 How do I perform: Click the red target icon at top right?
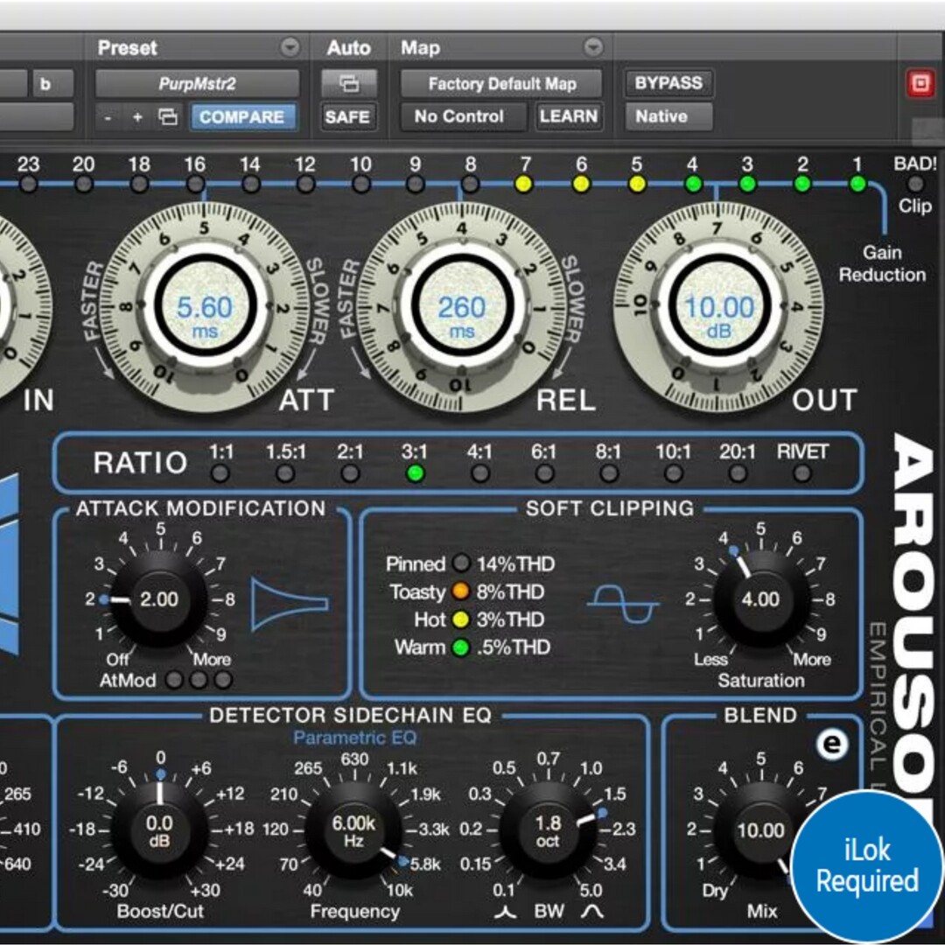point(920,83)
